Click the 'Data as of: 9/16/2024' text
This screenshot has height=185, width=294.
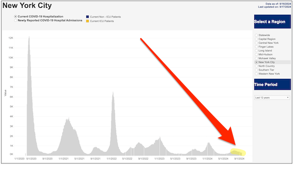(x=278, y=4)
